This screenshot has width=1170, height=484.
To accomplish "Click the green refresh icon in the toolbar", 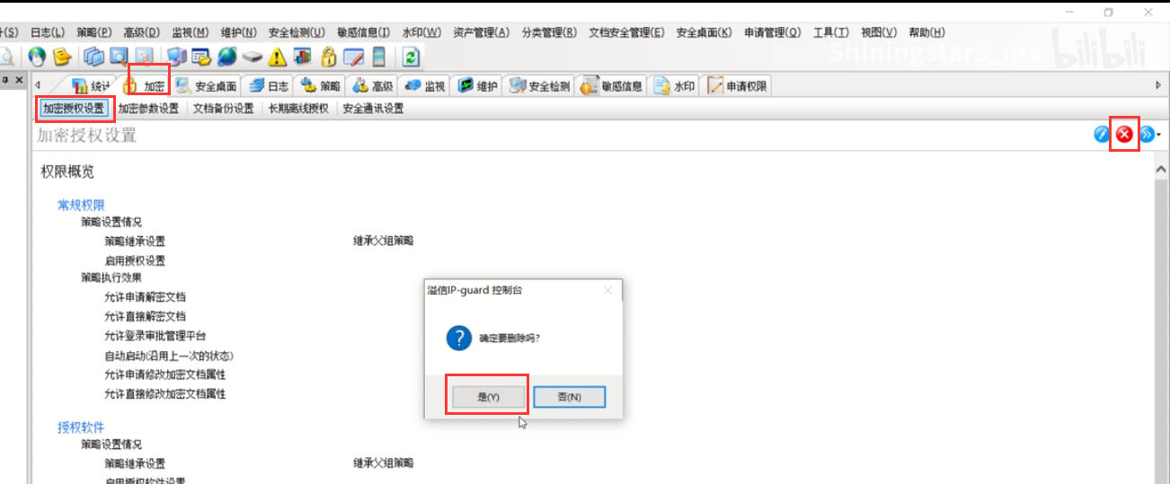I will (411, 57).
